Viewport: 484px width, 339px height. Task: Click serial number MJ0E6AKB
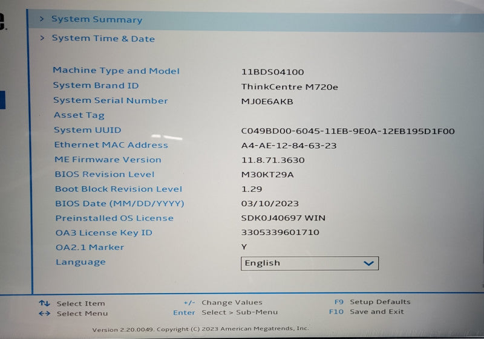pyautogui.click(x=267, y=102)
